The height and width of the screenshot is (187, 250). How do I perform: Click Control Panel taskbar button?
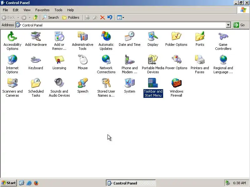click(131, 183)
